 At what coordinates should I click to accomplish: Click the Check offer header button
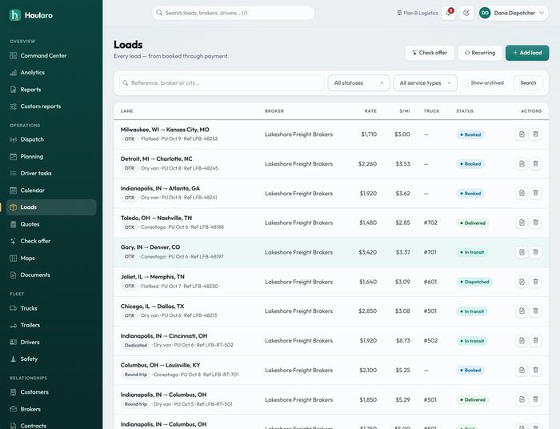coord(430,53)
